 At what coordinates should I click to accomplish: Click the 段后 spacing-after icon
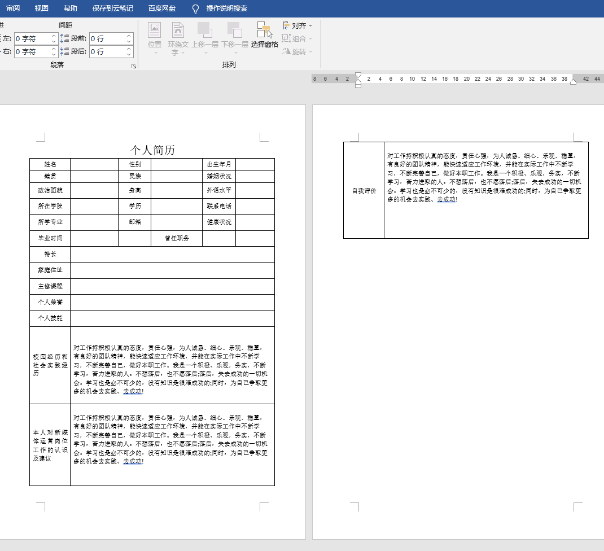64,51
